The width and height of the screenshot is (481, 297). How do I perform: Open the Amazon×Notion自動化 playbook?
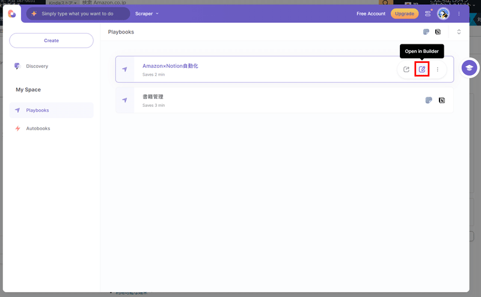(284, 69)
